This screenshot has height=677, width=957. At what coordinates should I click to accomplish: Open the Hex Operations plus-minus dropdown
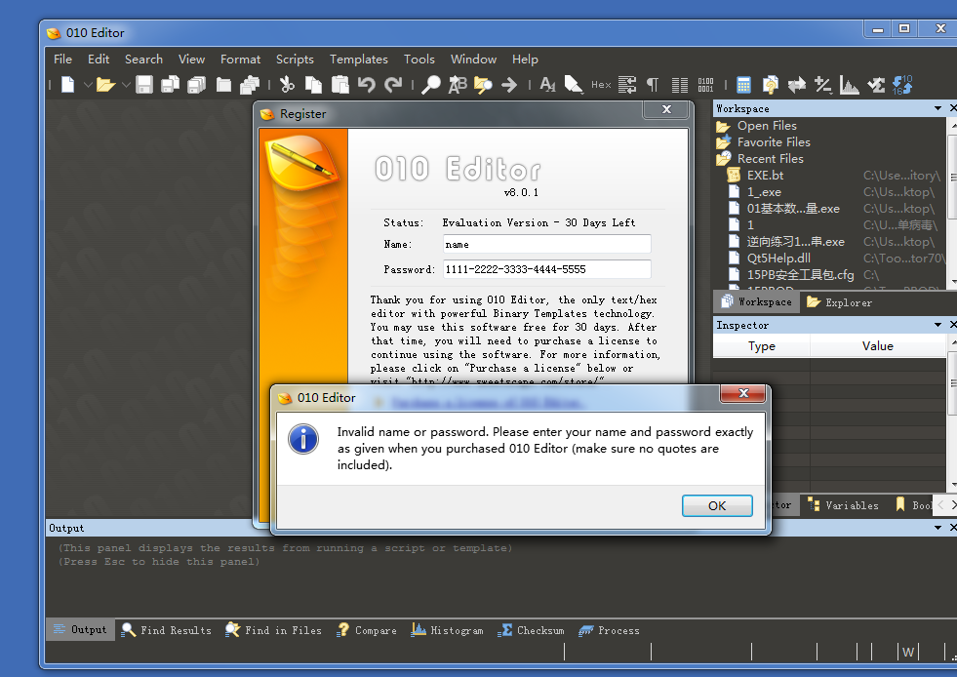pos(822,85)
